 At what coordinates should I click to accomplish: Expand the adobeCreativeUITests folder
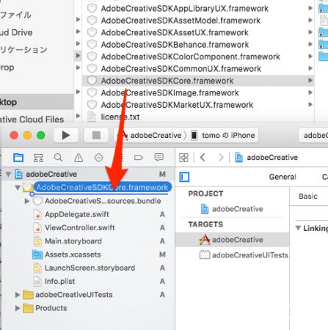pos(17,295)
